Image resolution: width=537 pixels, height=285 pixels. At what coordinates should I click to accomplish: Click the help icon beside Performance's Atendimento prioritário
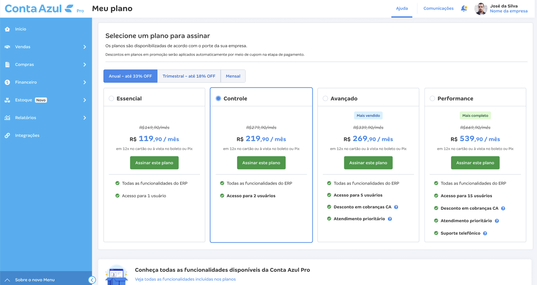coord(497,221)
